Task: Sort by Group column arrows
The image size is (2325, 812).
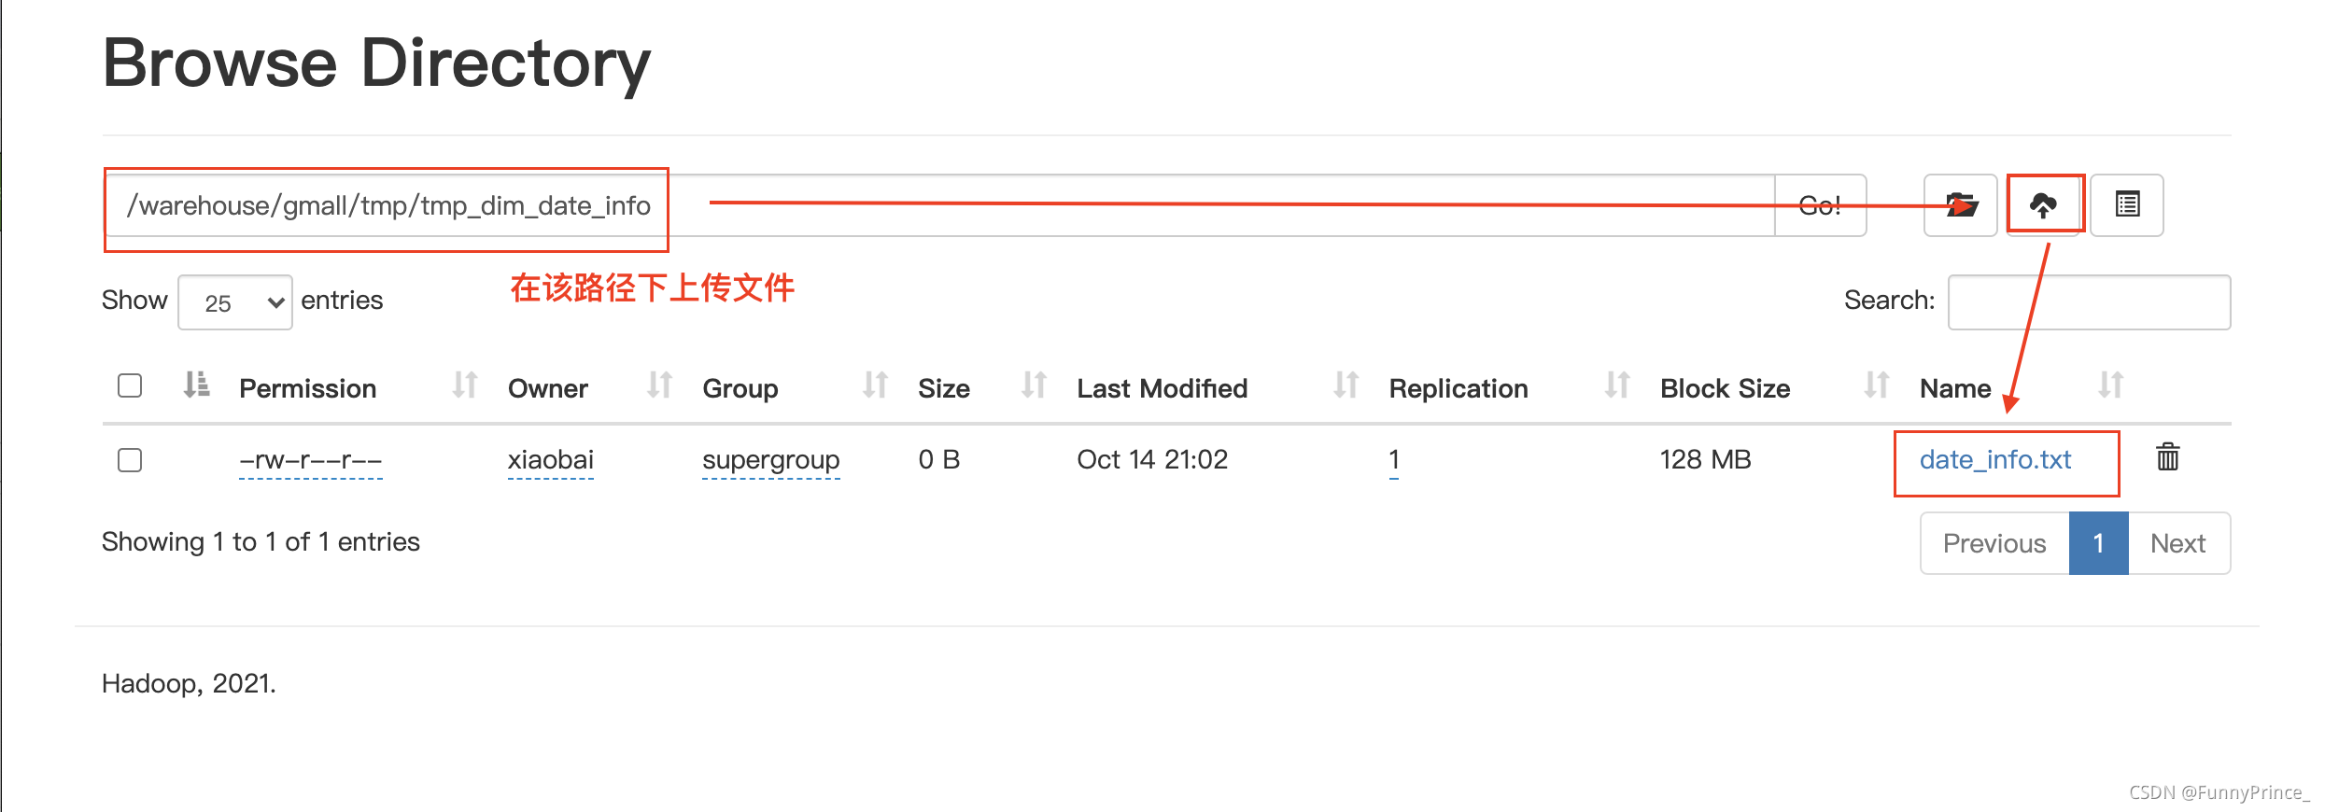Action: click(875, 385)
